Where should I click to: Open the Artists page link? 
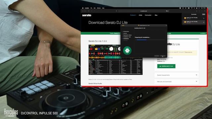[x=140, y=15]
